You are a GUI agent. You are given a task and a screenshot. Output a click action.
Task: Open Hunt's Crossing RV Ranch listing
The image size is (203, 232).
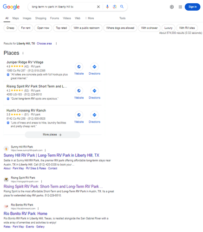(26, 110)
